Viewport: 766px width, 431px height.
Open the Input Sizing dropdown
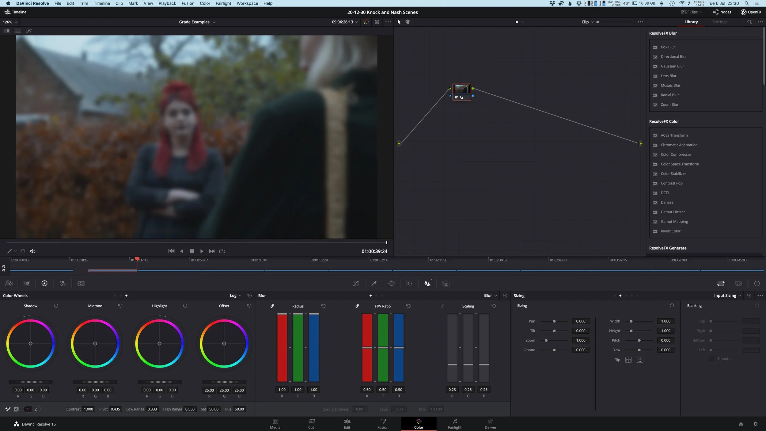[728, 296]
